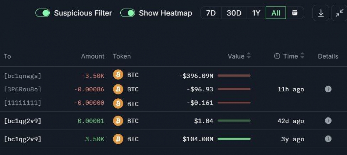This screenshot has height=155, width=347.
Task: Open address link [bc1qnags]
Action: point(22,76)
